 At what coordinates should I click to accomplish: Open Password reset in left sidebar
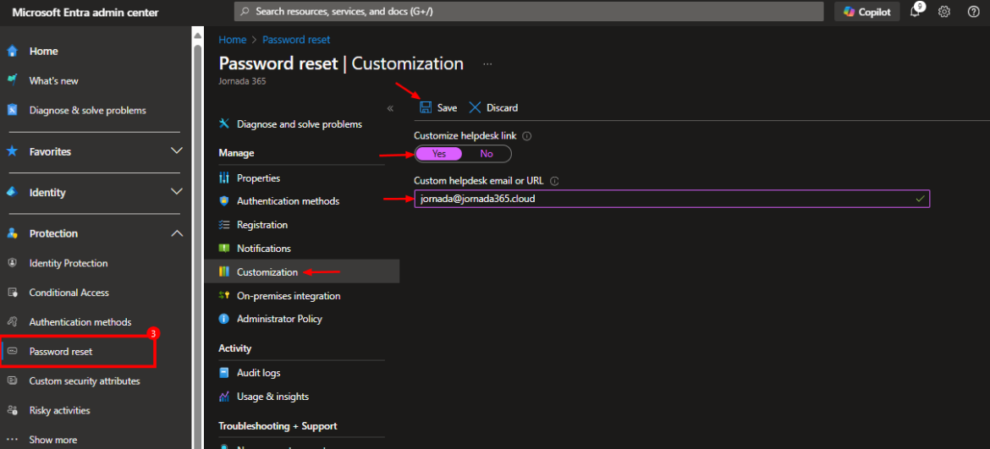point(61,352)
